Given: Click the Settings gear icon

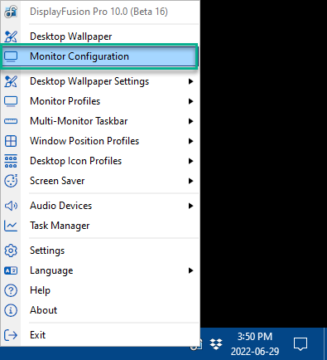Looking at the screenshot, I should click(x=11, y=251).
